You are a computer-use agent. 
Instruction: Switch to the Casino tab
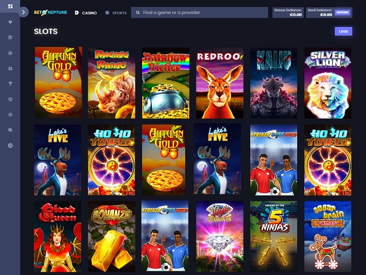pyautogui.click(x=86, y=12)
